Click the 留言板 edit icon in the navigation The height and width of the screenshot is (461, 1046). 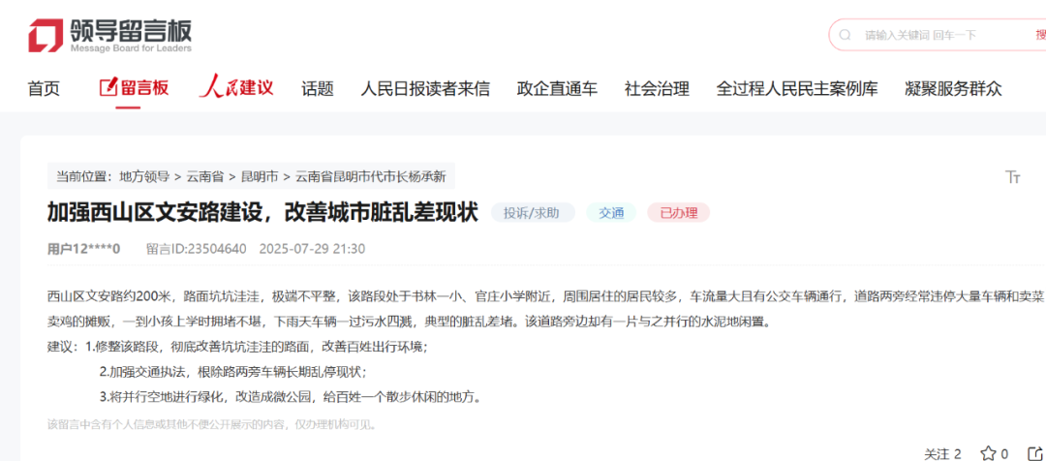(x=108, y=88)
